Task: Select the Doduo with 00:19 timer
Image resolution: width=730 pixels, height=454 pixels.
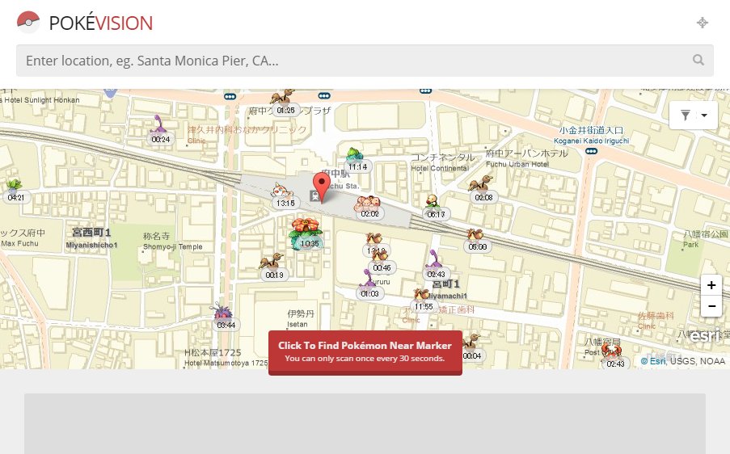Action: coord(274,267)
